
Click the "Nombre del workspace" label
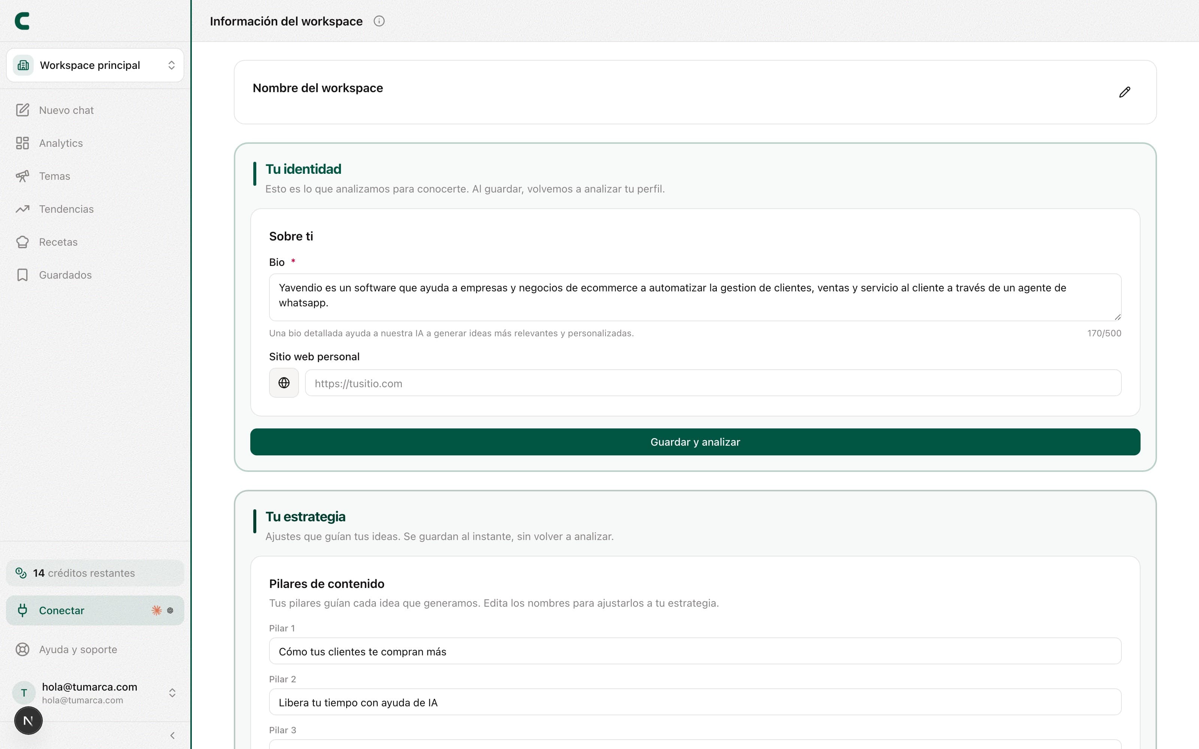click(x=318, y=88)
